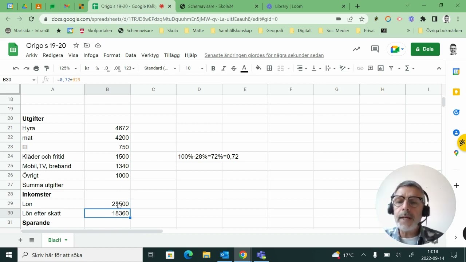Click the merge cells icon

tap(280, 68)
